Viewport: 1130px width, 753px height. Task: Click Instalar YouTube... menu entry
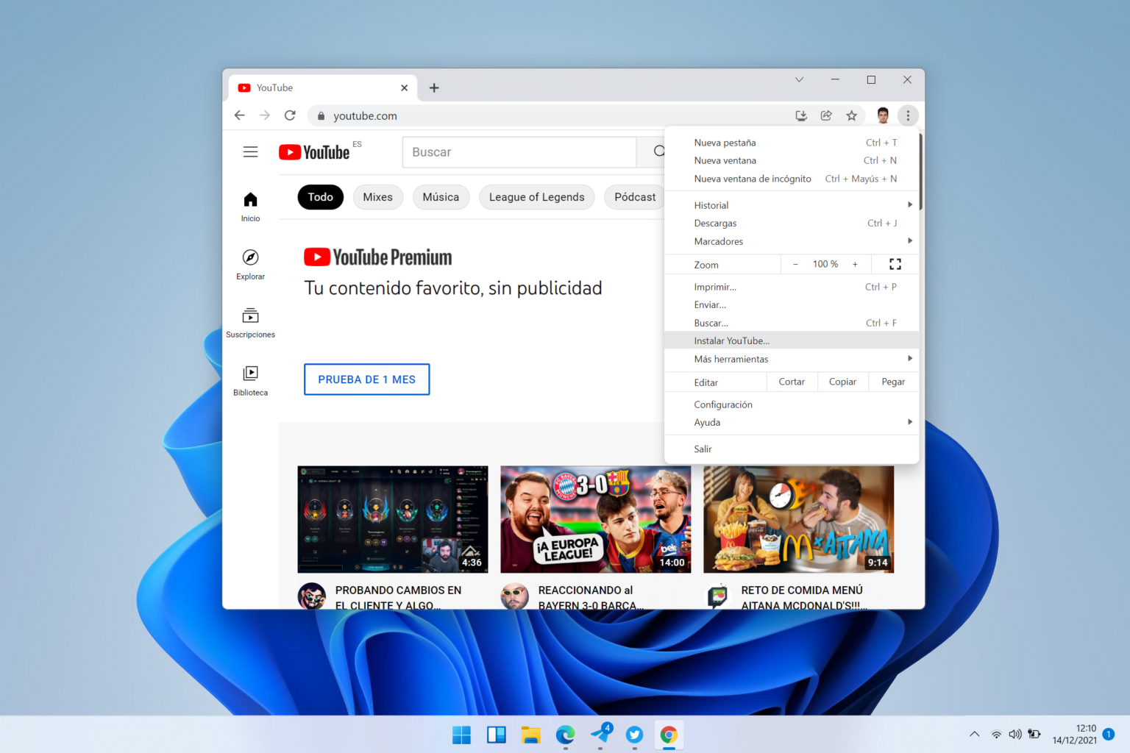coord(792,340)
